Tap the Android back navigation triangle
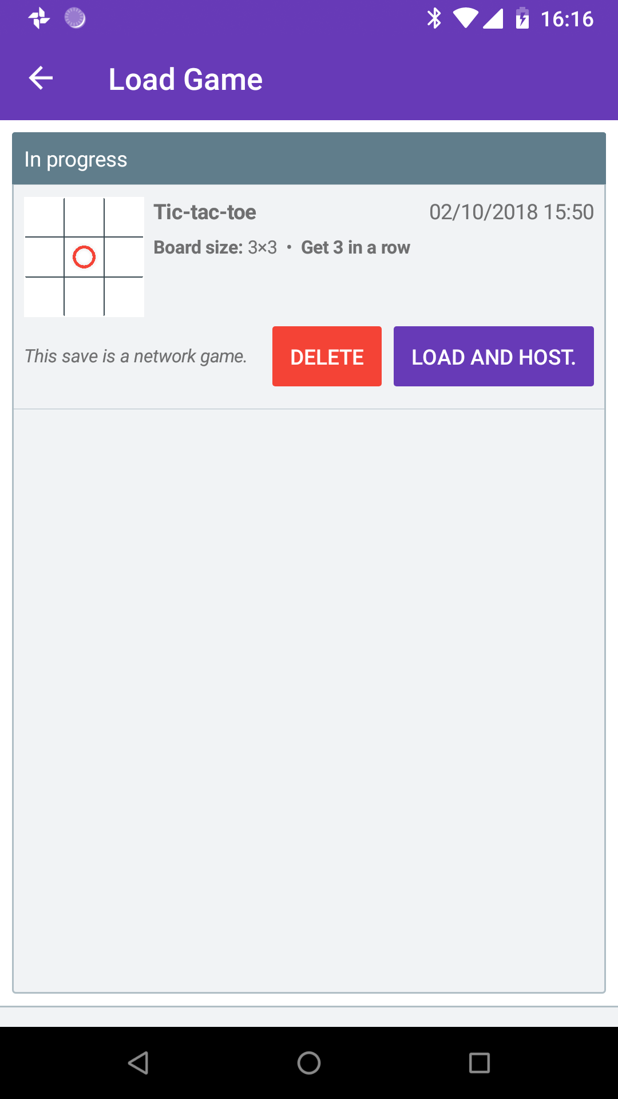This screenshot has height=1099, width=618. point(138,1063)
